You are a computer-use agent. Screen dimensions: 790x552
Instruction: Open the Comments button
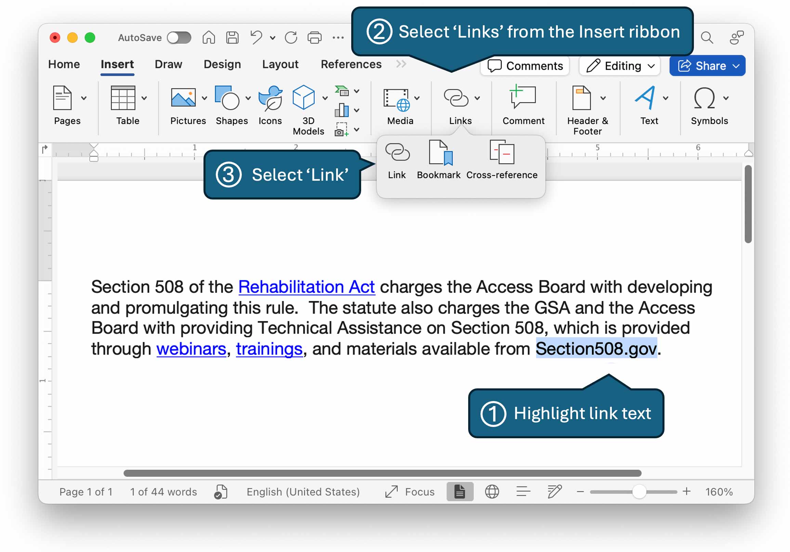(525, 66)
